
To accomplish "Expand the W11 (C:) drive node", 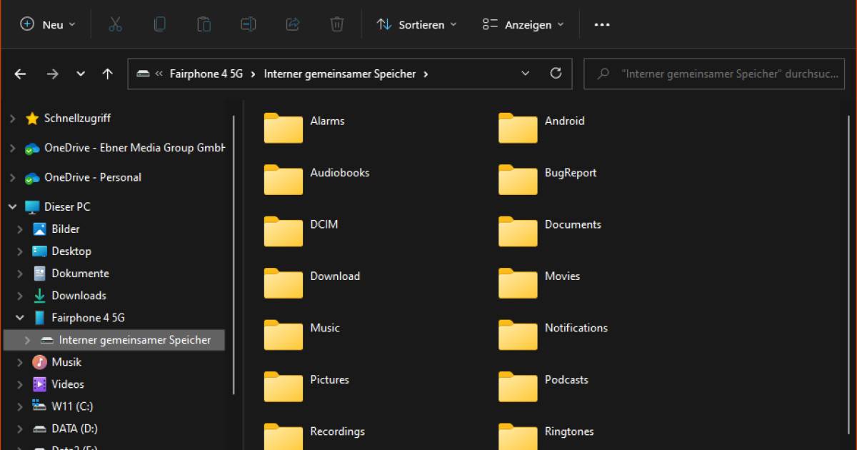I will (20, 406).
